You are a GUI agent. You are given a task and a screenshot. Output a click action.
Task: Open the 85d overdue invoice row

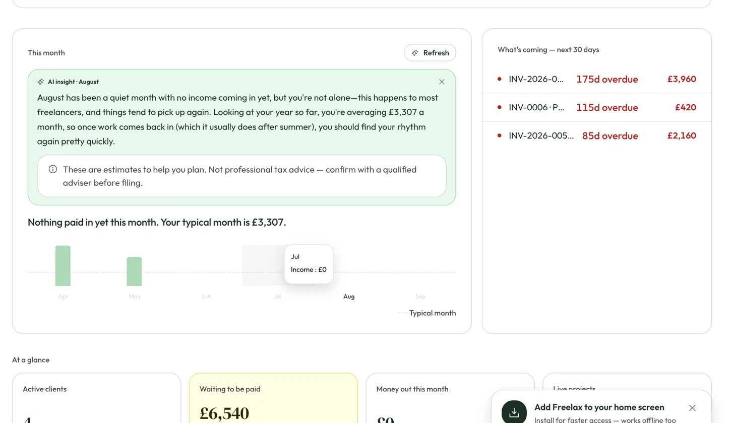click(x=597, y=135)
